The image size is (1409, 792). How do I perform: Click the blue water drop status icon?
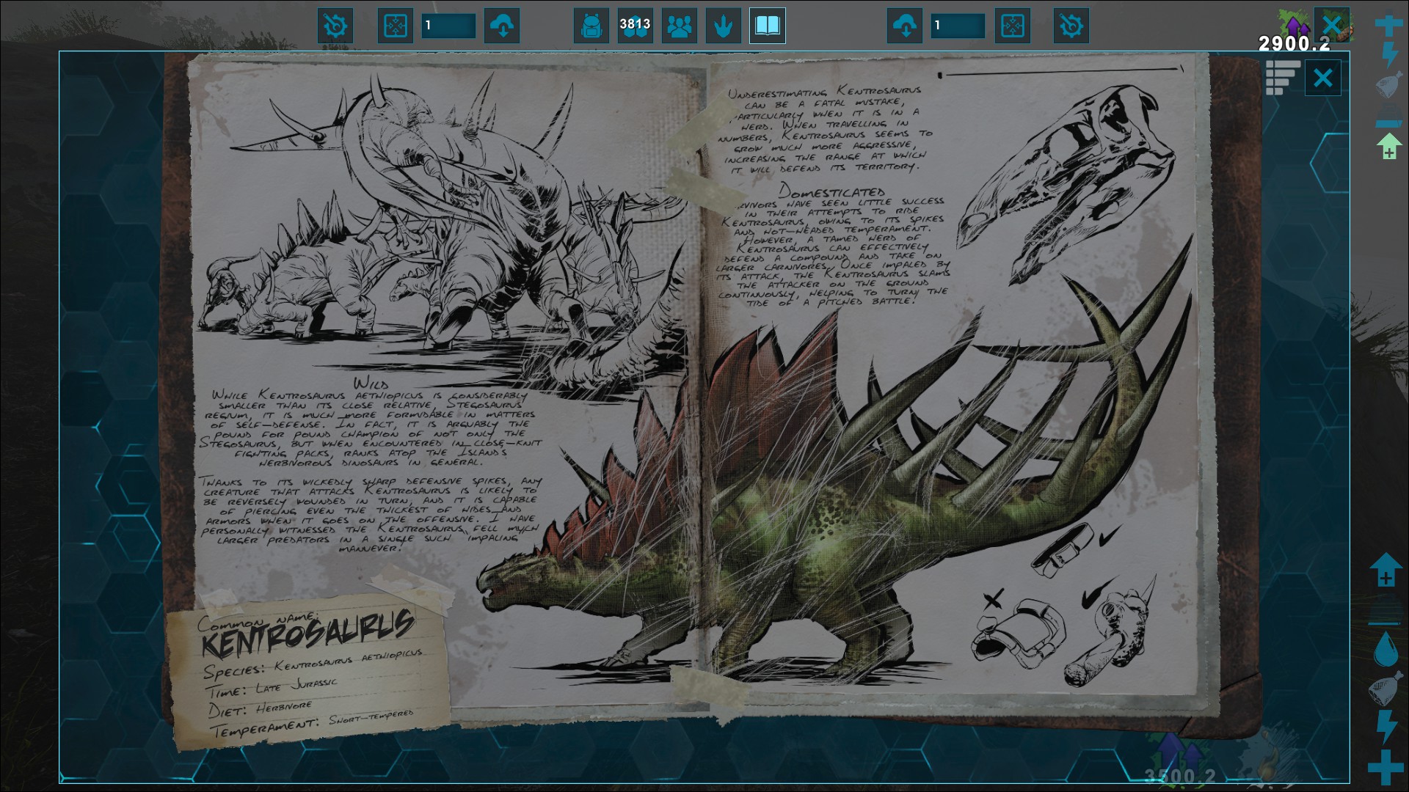(1386, 650)
